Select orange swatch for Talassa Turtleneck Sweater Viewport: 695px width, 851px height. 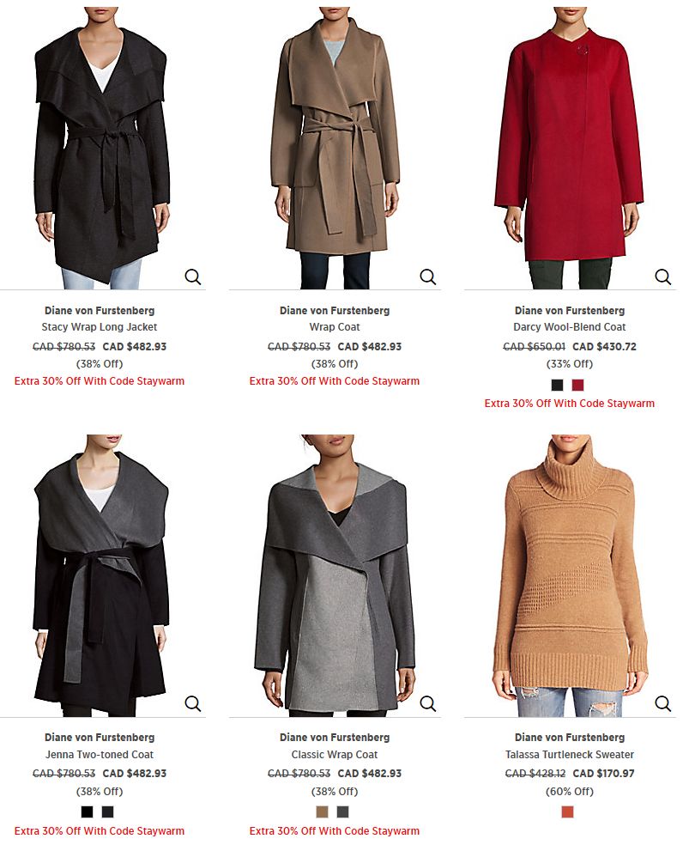coord(568,811)
